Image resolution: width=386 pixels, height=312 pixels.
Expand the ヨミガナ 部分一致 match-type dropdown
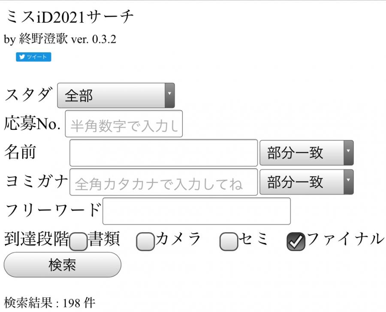click(306, 182)
